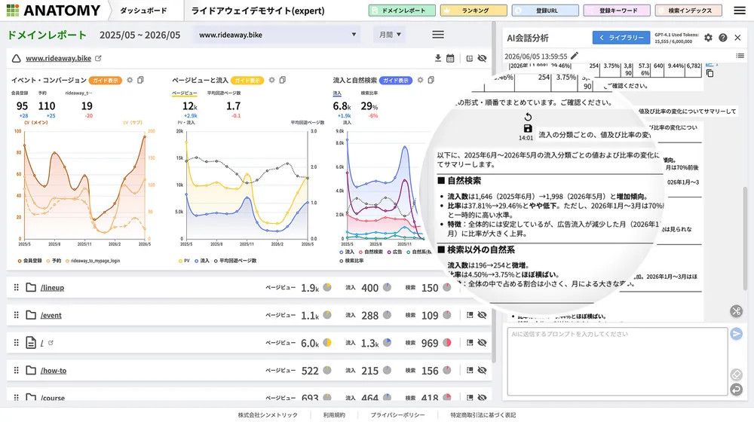This screenshot has width=754, height=422.
Task: Open settings for the ページビューと流入 chart
Action: point(271,81)
